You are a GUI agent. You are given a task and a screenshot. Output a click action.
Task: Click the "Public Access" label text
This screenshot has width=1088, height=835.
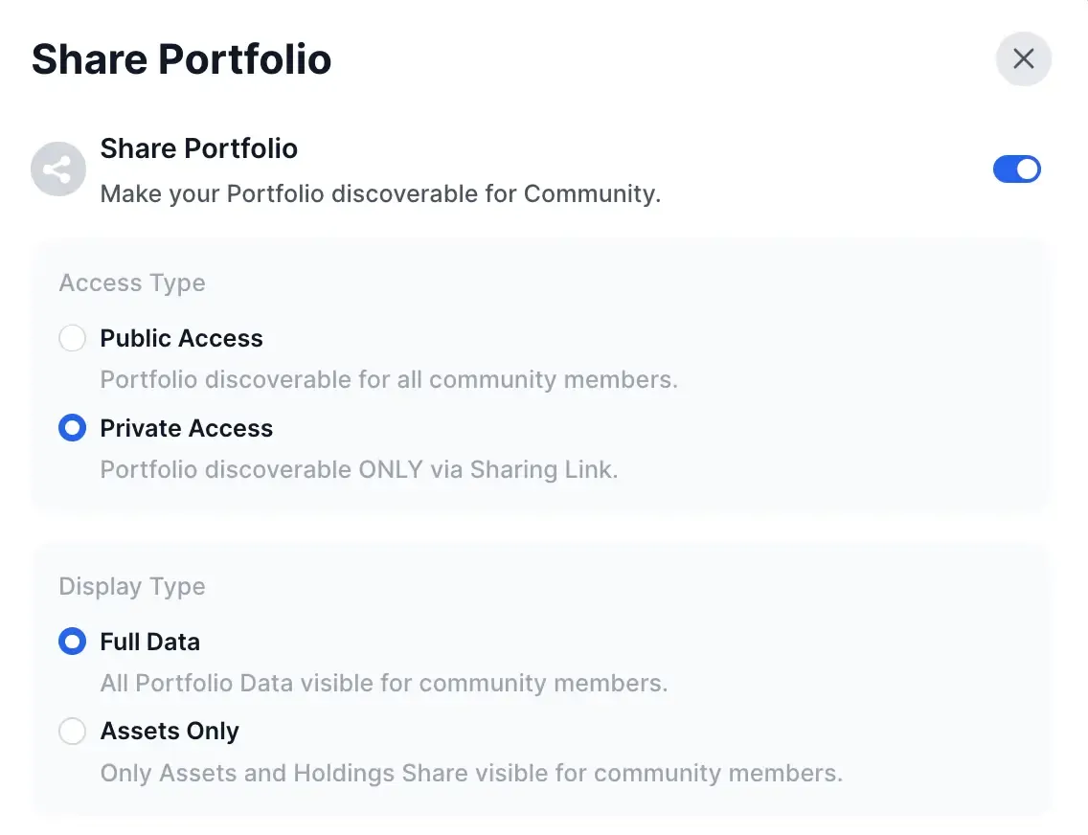pyautogui.click(x=181, y=338)
